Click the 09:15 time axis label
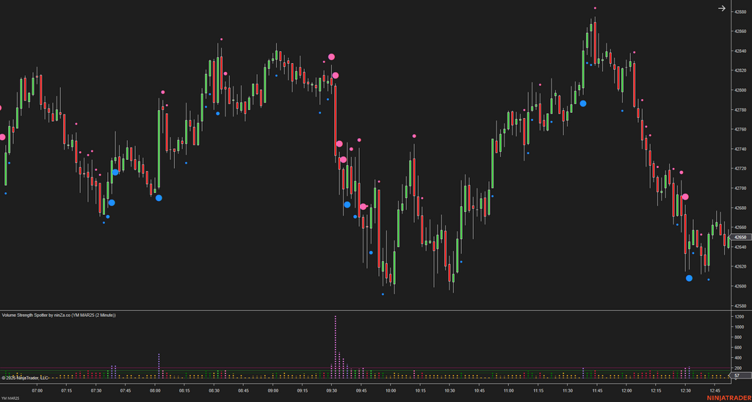The height and width of the screenshot is (402, 752). 302,390
